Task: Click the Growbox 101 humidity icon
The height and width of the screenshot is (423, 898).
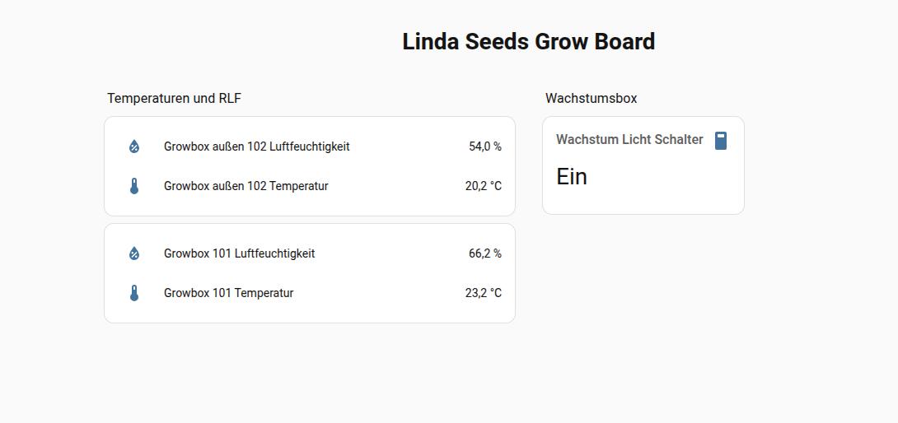Action: coord(134,253)
